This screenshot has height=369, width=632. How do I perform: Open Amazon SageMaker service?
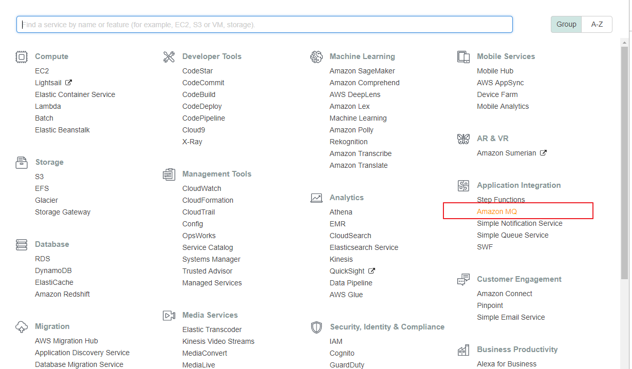pyautogui.click(x=362, y=71)
